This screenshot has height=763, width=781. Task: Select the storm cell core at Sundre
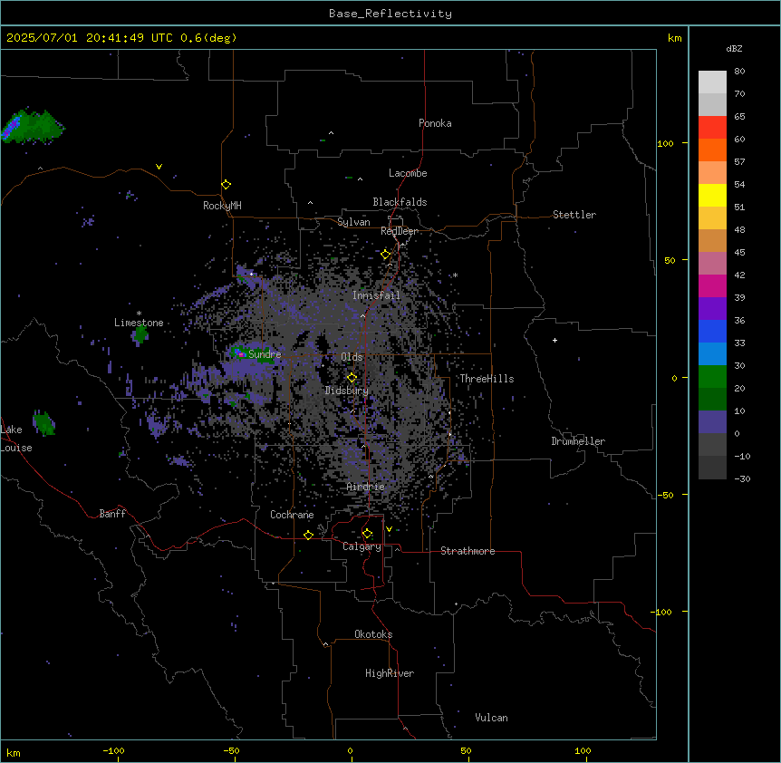(x=240, y=353)
